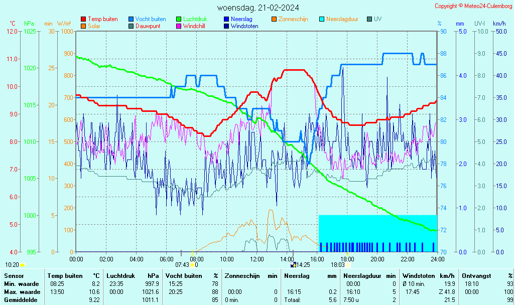515x305 pixels.
Task: Open the Copyright Meteo24-Culemborg link
Action: tap(473, 6)
